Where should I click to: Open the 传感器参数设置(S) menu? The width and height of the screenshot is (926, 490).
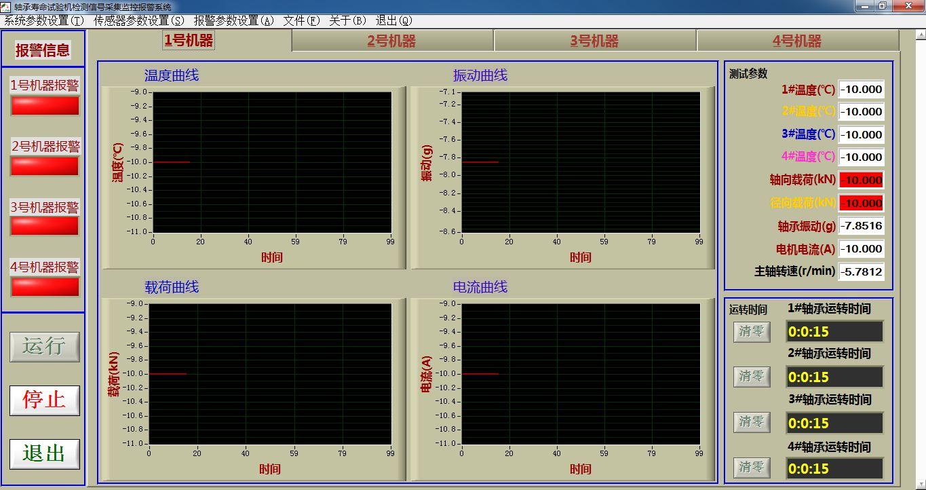[x=139, y=20]
